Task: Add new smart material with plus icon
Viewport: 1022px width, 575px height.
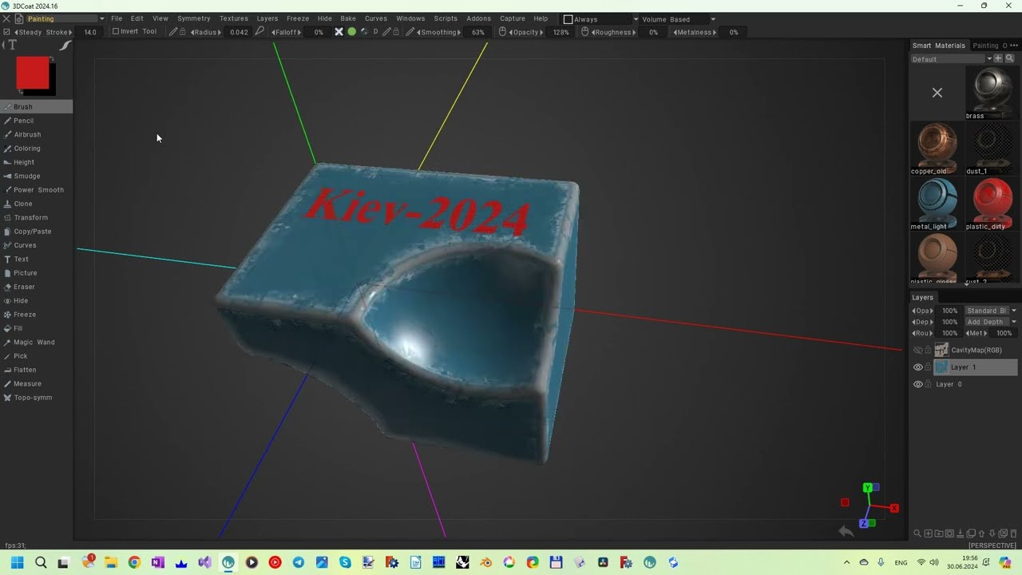Action: point(998,58)
